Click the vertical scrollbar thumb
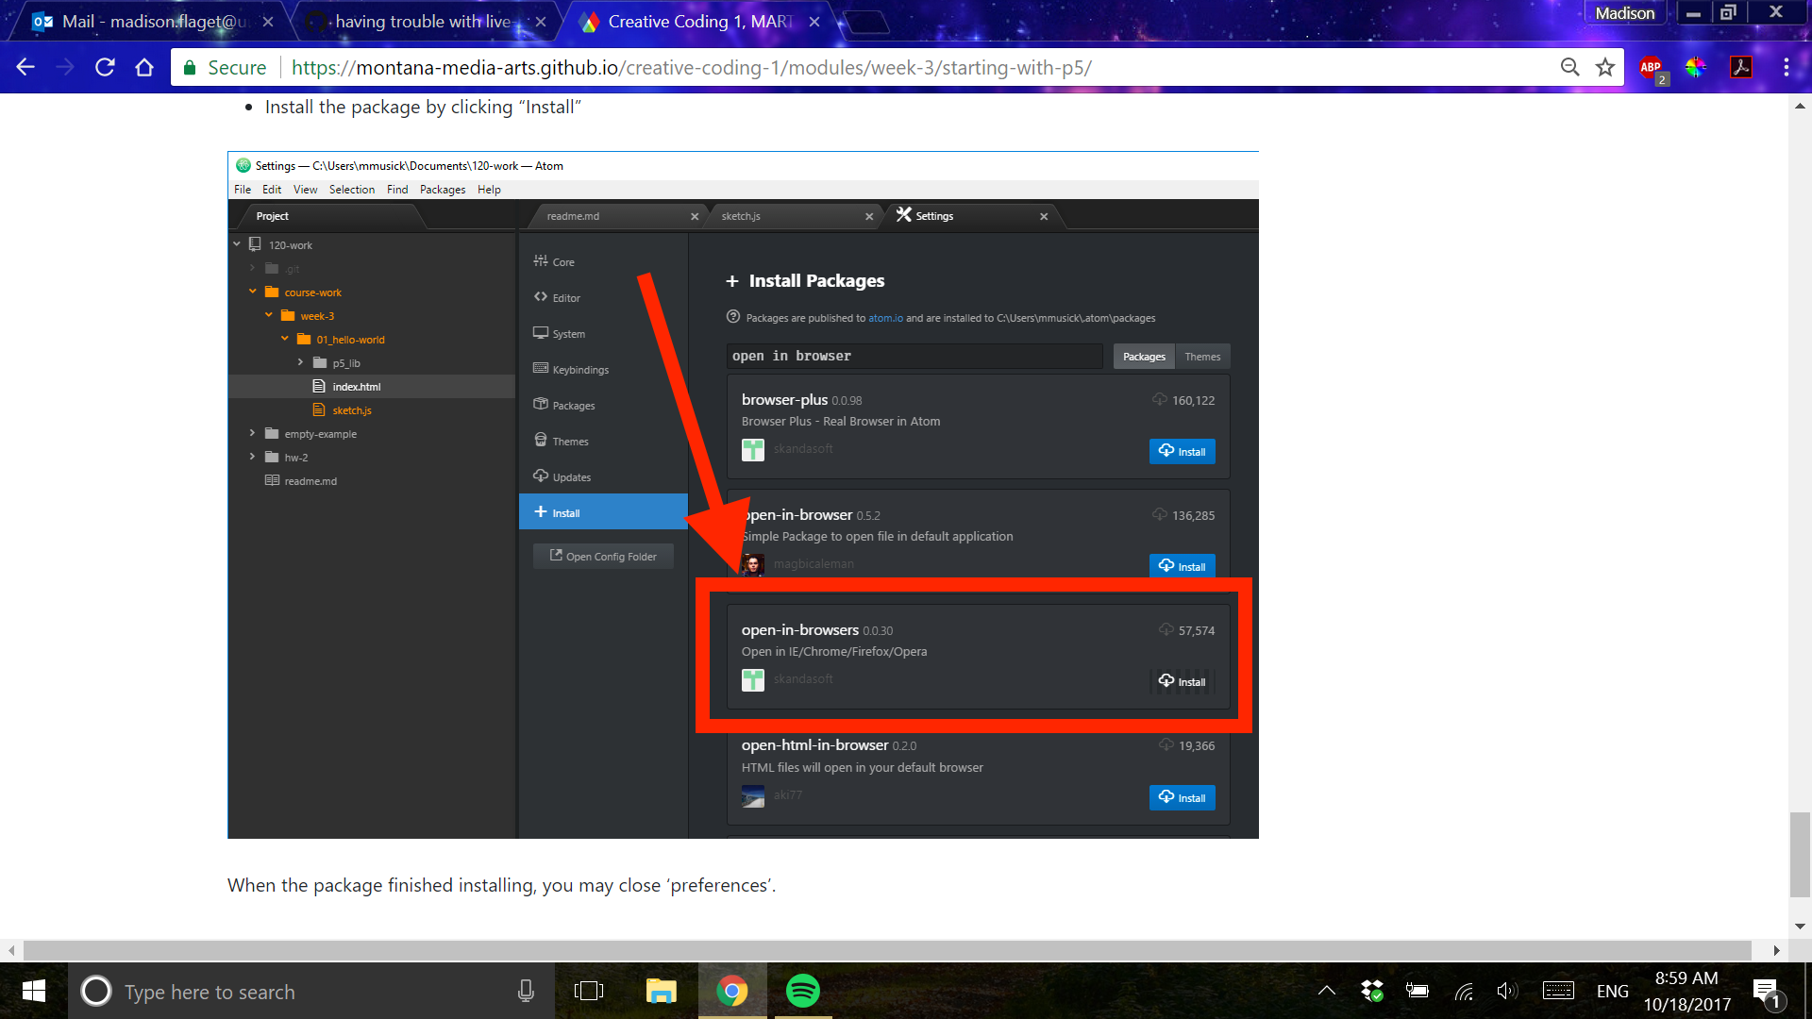1812x1019 pixels. [x=1800, y=854]
